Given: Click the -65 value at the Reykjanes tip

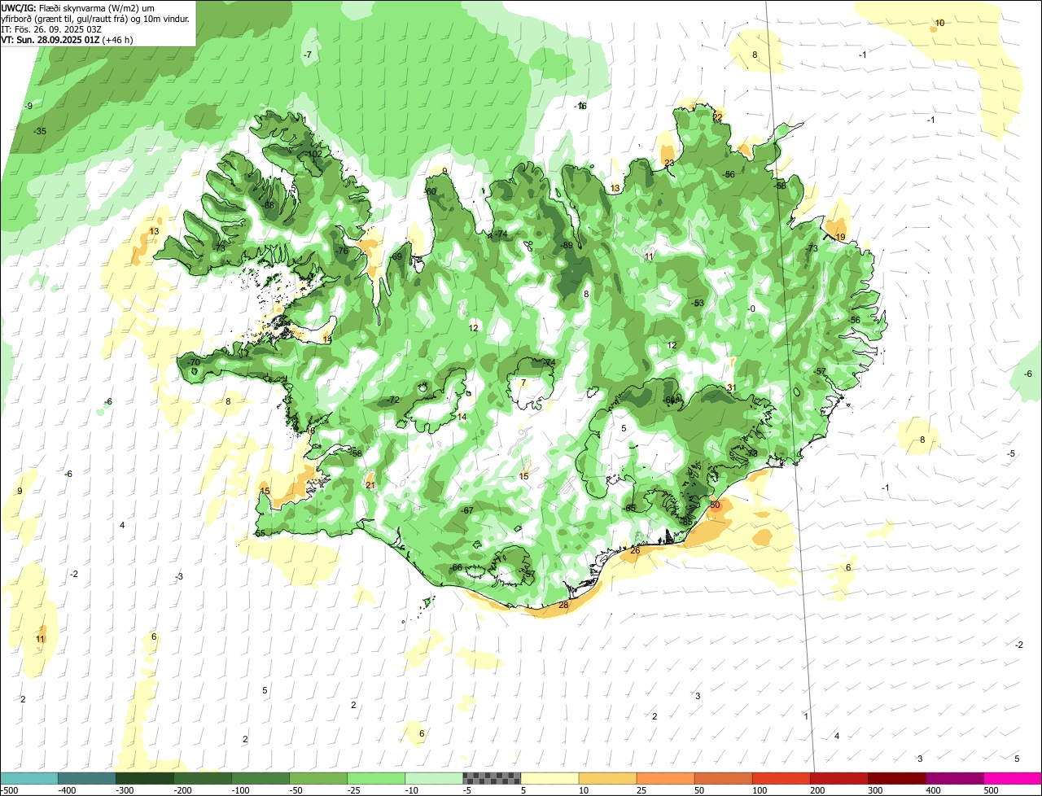Looking at the screenshot, I should coord(260,533).
